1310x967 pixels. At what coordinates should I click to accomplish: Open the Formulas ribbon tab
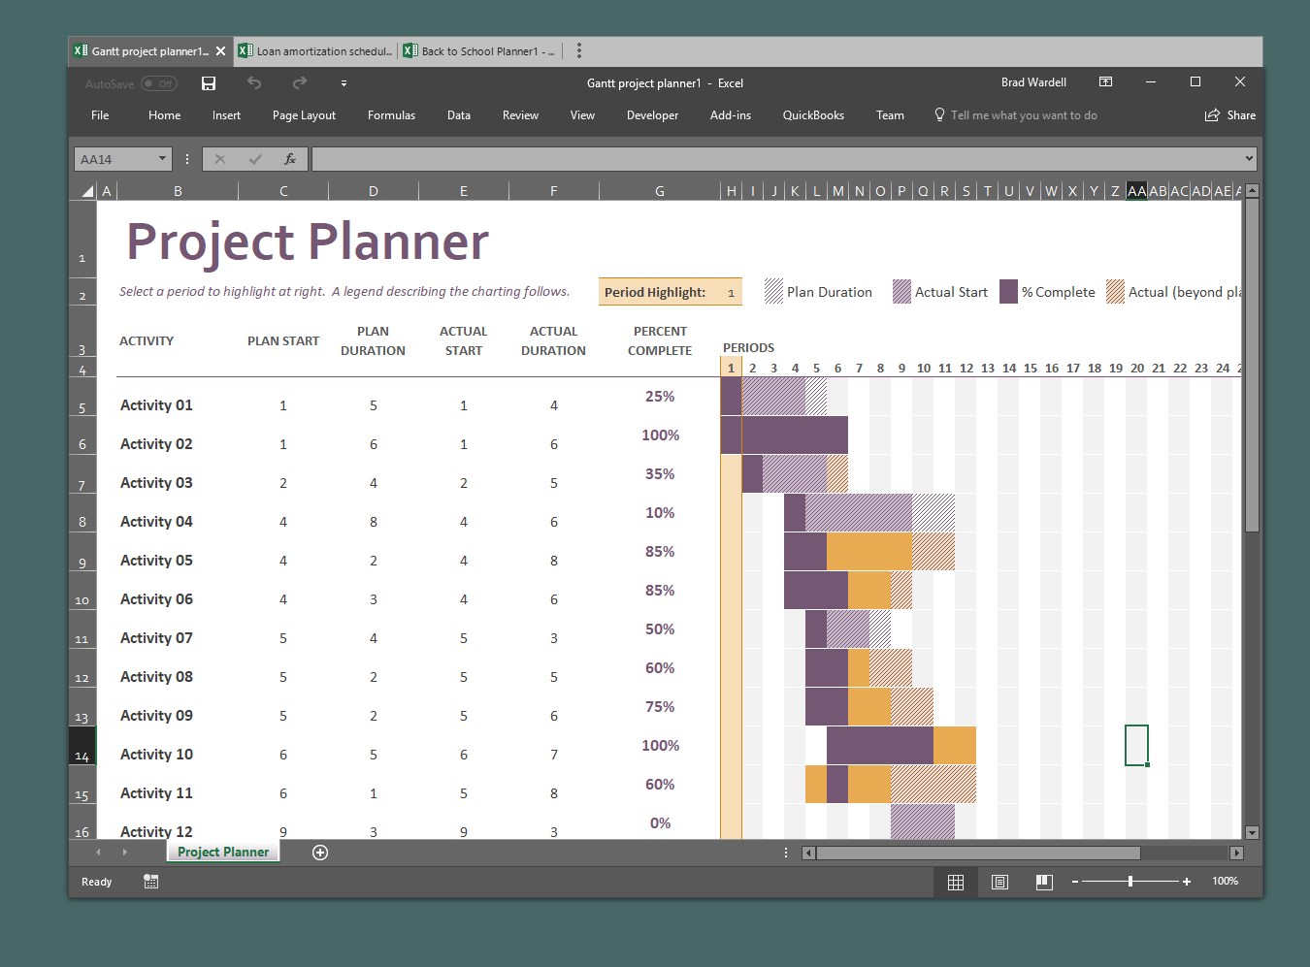[x=391, y=115]
